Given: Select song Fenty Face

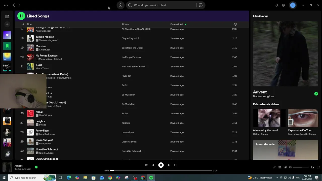Looking at the screenshot, I should pyautogui.click(x=42, y=131).
